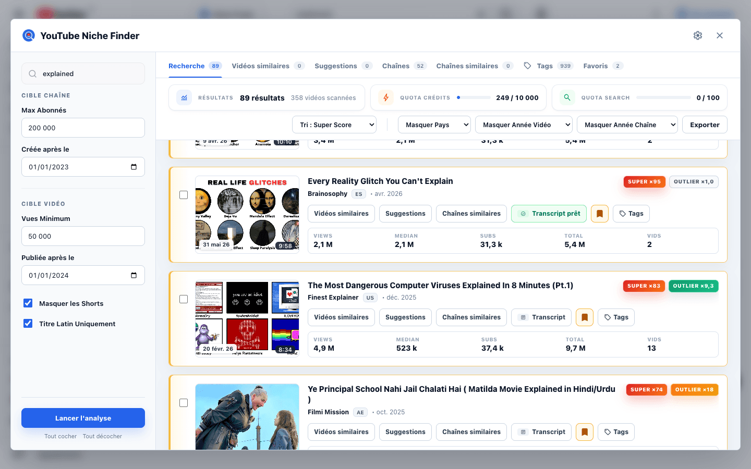Toggle 'Titre Latin Uniquement' checkbox

[28, 324]
